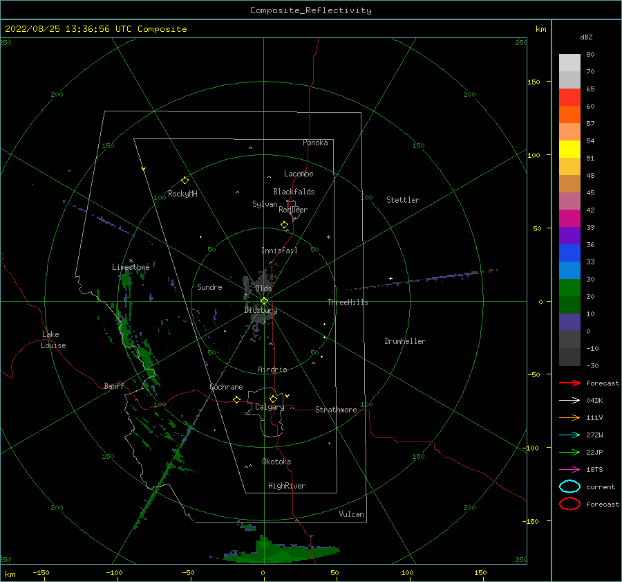Click the Olds label near radar center
Image resolution: width=622 pixels, height=582 pixels.
[263, 289]
